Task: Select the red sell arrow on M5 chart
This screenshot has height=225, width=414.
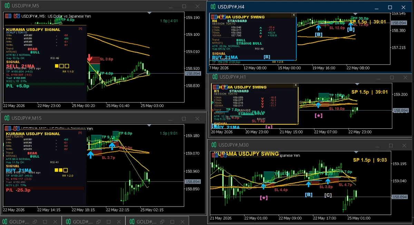Action: [x=89, y=57]
